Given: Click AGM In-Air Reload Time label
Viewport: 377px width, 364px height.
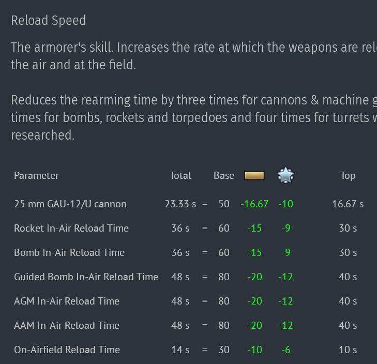Looking at the screenshot, I should (x=67, y=301).
